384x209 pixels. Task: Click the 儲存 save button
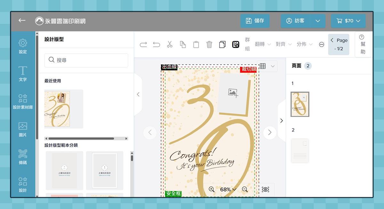255,21
